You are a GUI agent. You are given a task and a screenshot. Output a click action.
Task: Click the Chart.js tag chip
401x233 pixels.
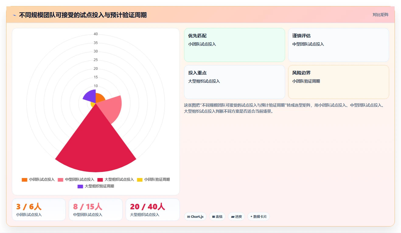click(195, 217)
